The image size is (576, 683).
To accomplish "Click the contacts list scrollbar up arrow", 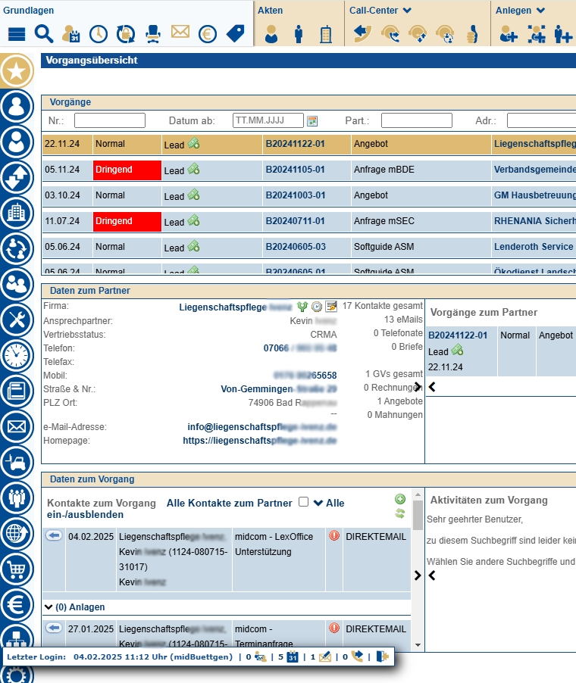I will [x=418, y=494].
